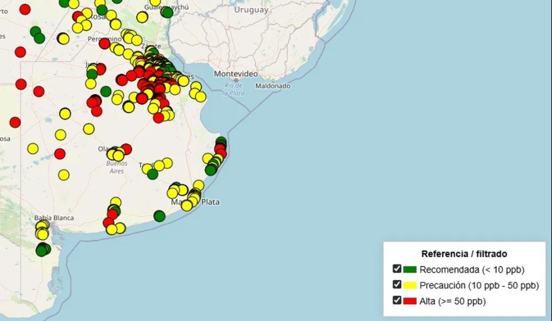Click the yellow swatch beside Precaución
This screenshot has width=552, height=321.
410,285
